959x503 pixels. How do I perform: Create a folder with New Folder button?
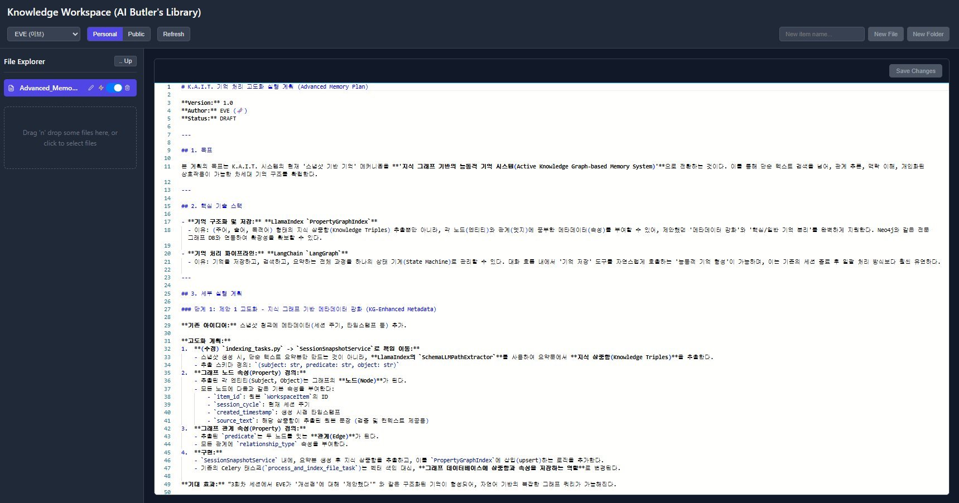click(928, 33)
